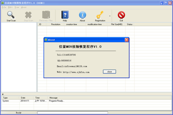Image resolution: width=173 pixels, height=115 pixels.
Task: Minimize the main application window
Action: (x=162, y=3)
